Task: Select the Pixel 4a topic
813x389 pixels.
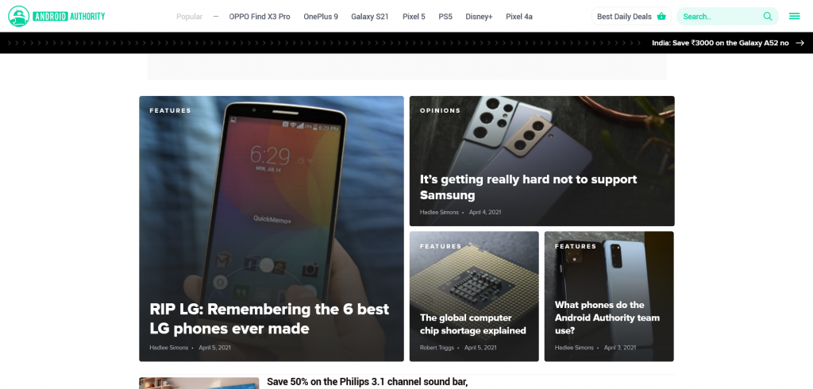Action: pyautogui.click(x=519, y=17)
